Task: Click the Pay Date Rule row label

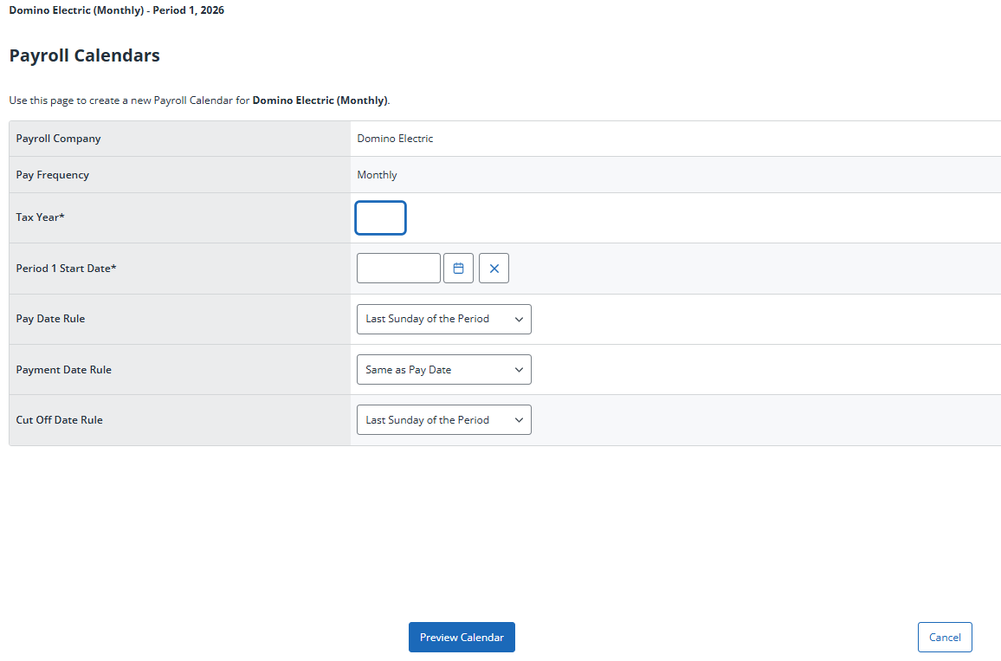Action: (x=50, y=319)
